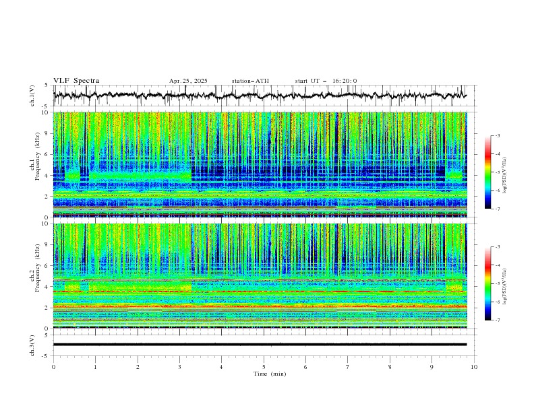Select the "start UT = 16:20:0" text
Viewport: 534px width, 412px height.
tap(326, 81)
